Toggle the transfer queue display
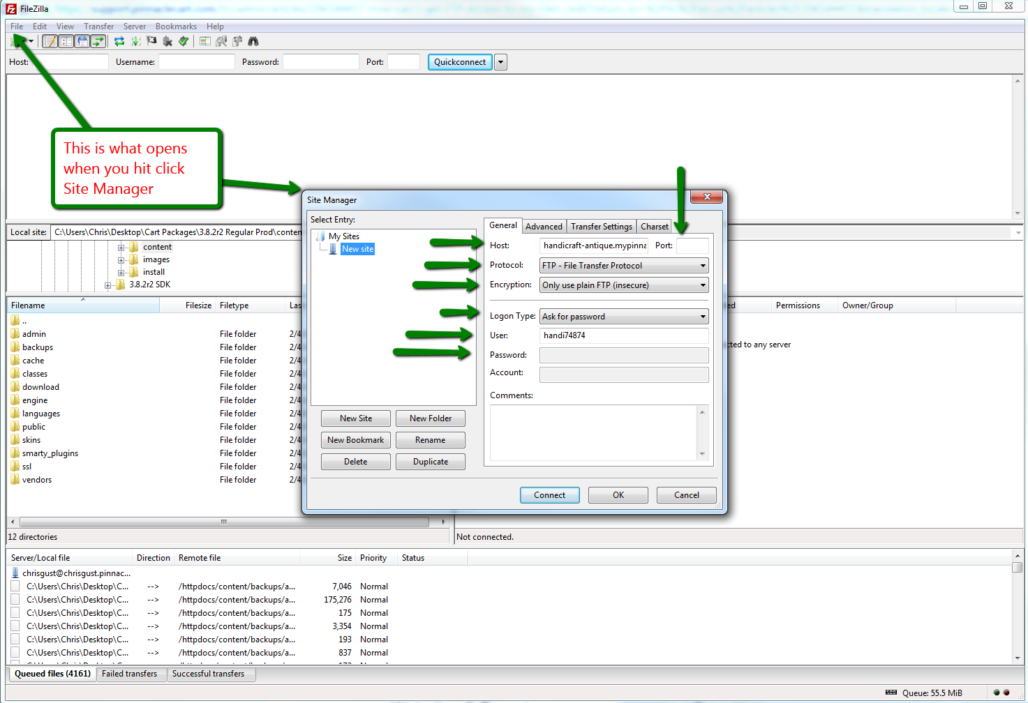Image resolution: width=1028 pixels, height=703 pixels. pyautogui.click(x=98, y=42)
